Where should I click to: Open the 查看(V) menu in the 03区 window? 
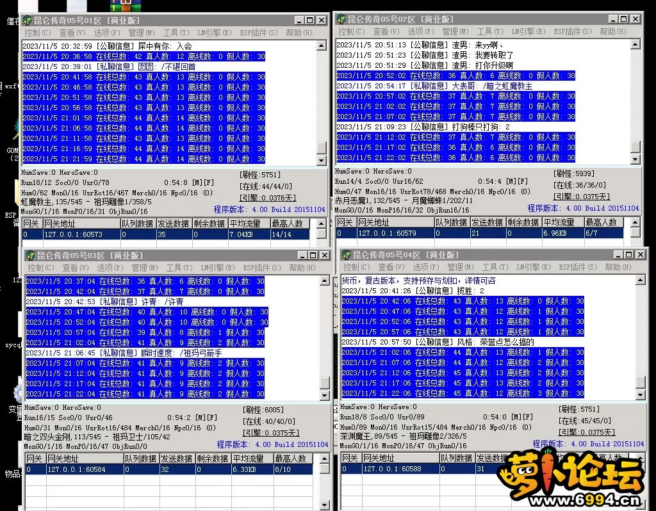coord(76,268)
